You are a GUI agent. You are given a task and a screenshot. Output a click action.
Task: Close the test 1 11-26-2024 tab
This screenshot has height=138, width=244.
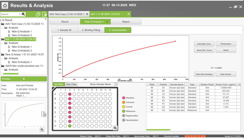pos(129,14)
